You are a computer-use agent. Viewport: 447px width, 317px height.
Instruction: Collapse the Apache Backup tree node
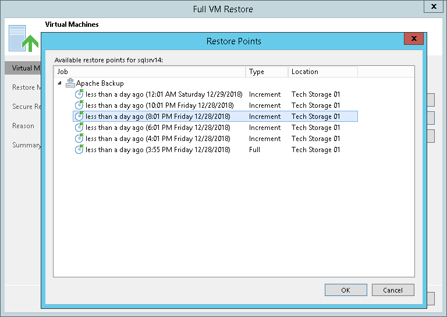point(60,83)
